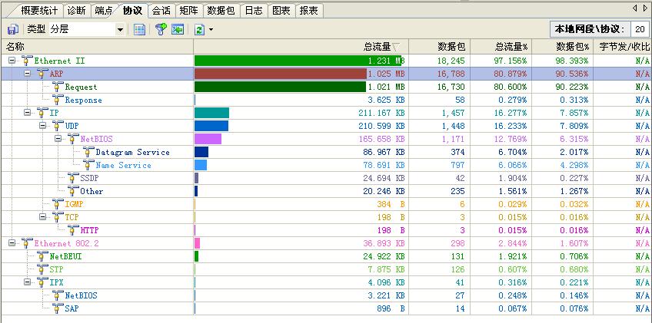Select the Request row label
The image size is (652, 323).
tap(81, 87)
